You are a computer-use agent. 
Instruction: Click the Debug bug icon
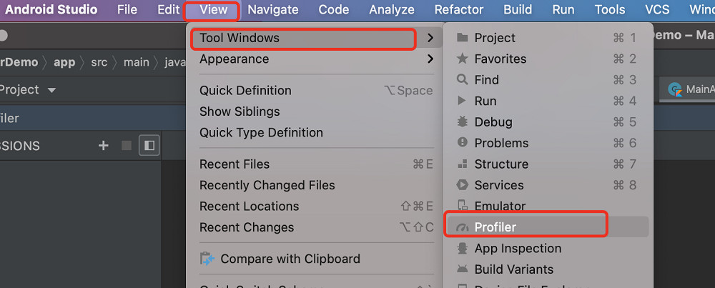(x=463, y=121)
